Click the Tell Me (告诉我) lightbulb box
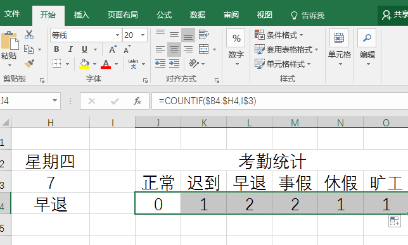 pyautogui.click(x=307, y=16)
